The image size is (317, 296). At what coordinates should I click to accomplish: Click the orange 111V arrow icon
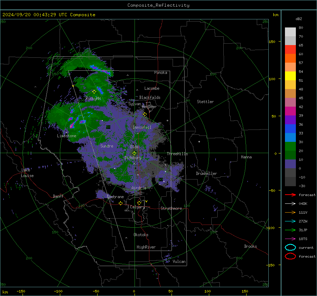[x=290, y=212]
